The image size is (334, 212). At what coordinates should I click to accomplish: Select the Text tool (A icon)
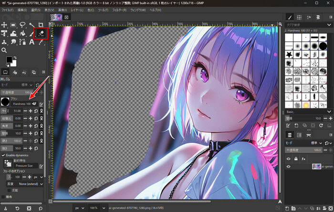tap(31, 42)
